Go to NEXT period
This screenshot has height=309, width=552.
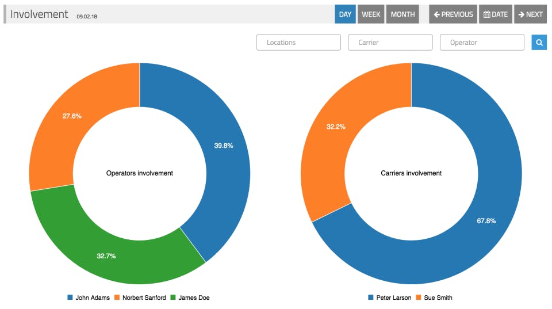[530, 14]
